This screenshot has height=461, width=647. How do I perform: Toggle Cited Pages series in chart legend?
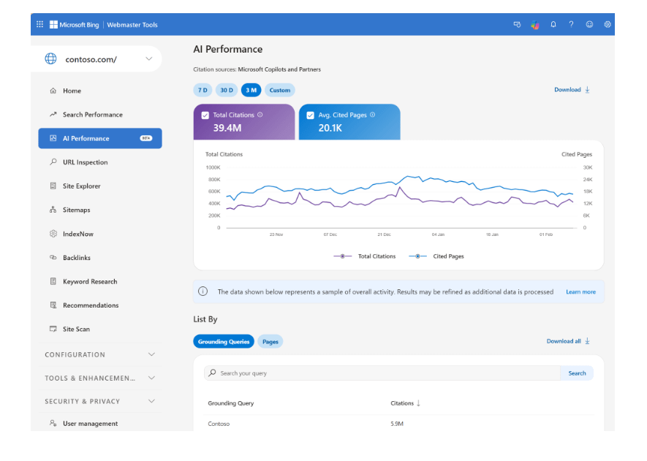(x=436, y=256)
